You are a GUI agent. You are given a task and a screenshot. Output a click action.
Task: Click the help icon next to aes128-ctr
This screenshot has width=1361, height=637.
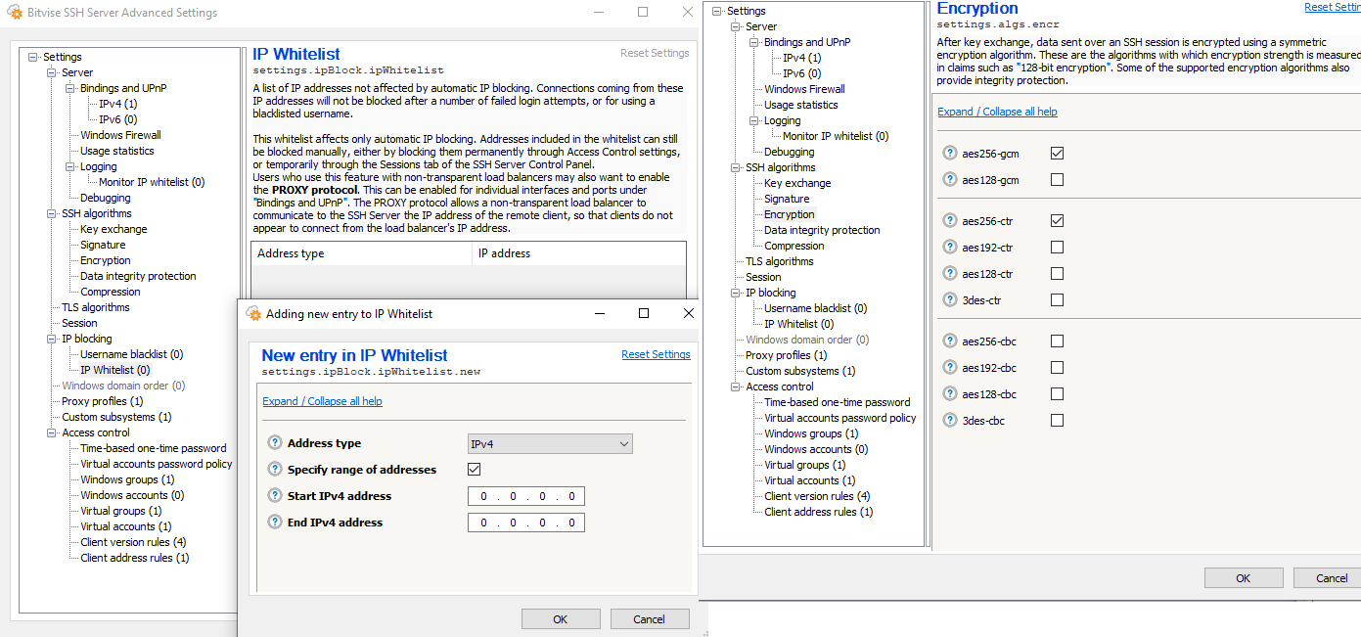(949, 274)
